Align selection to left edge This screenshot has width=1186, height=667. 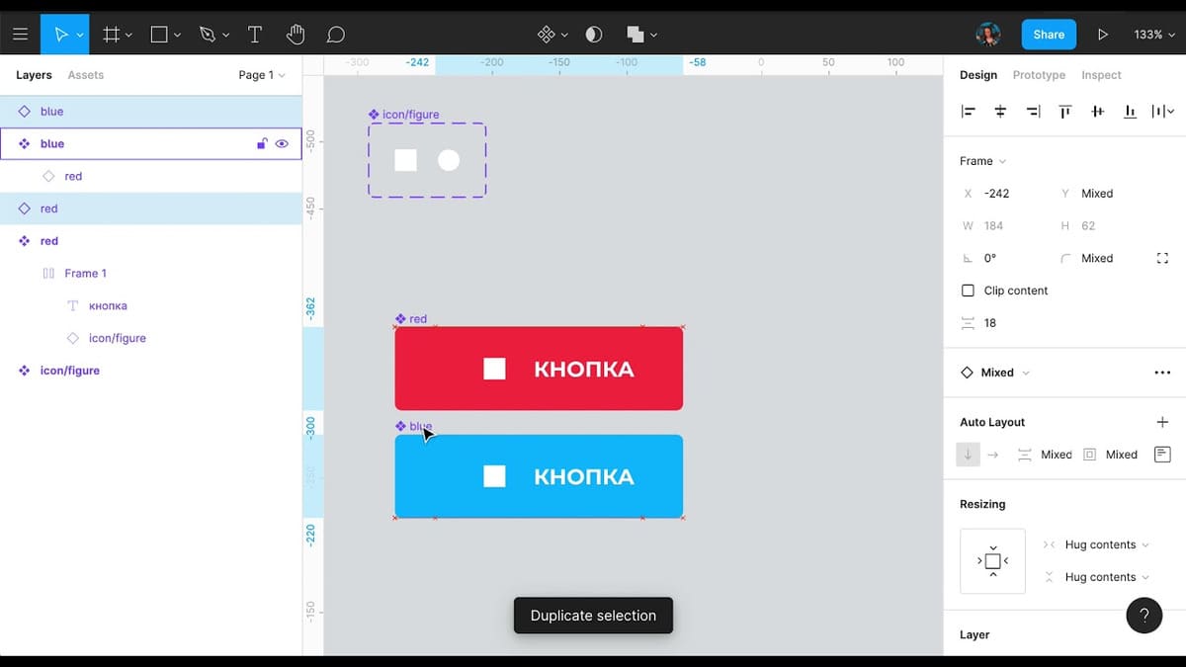tap(969, 112)
